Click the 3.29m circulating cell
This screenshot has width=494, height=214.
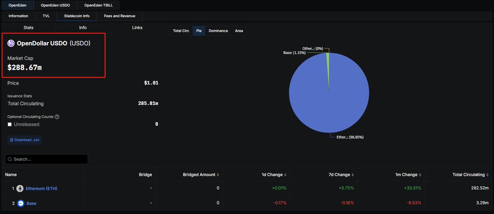tap(482, 203)
